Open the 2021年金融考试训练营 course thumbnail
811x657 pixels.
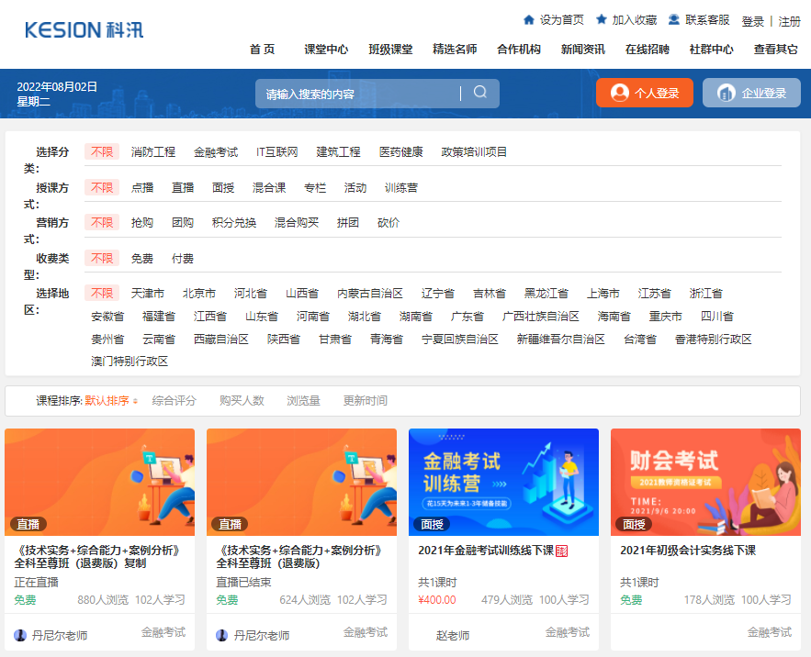click(503, 481)
